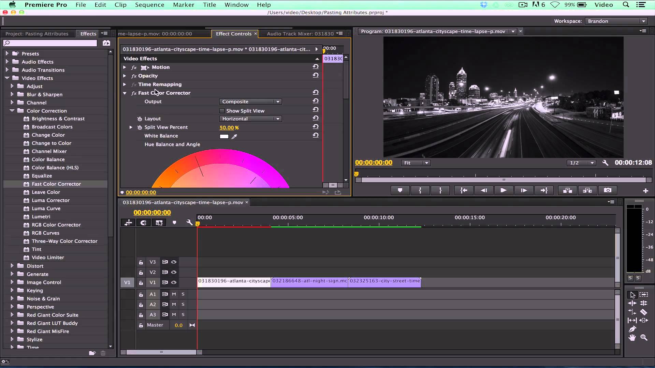
Task: Click the Export Frame camera icon
Action: coord(608,190)
